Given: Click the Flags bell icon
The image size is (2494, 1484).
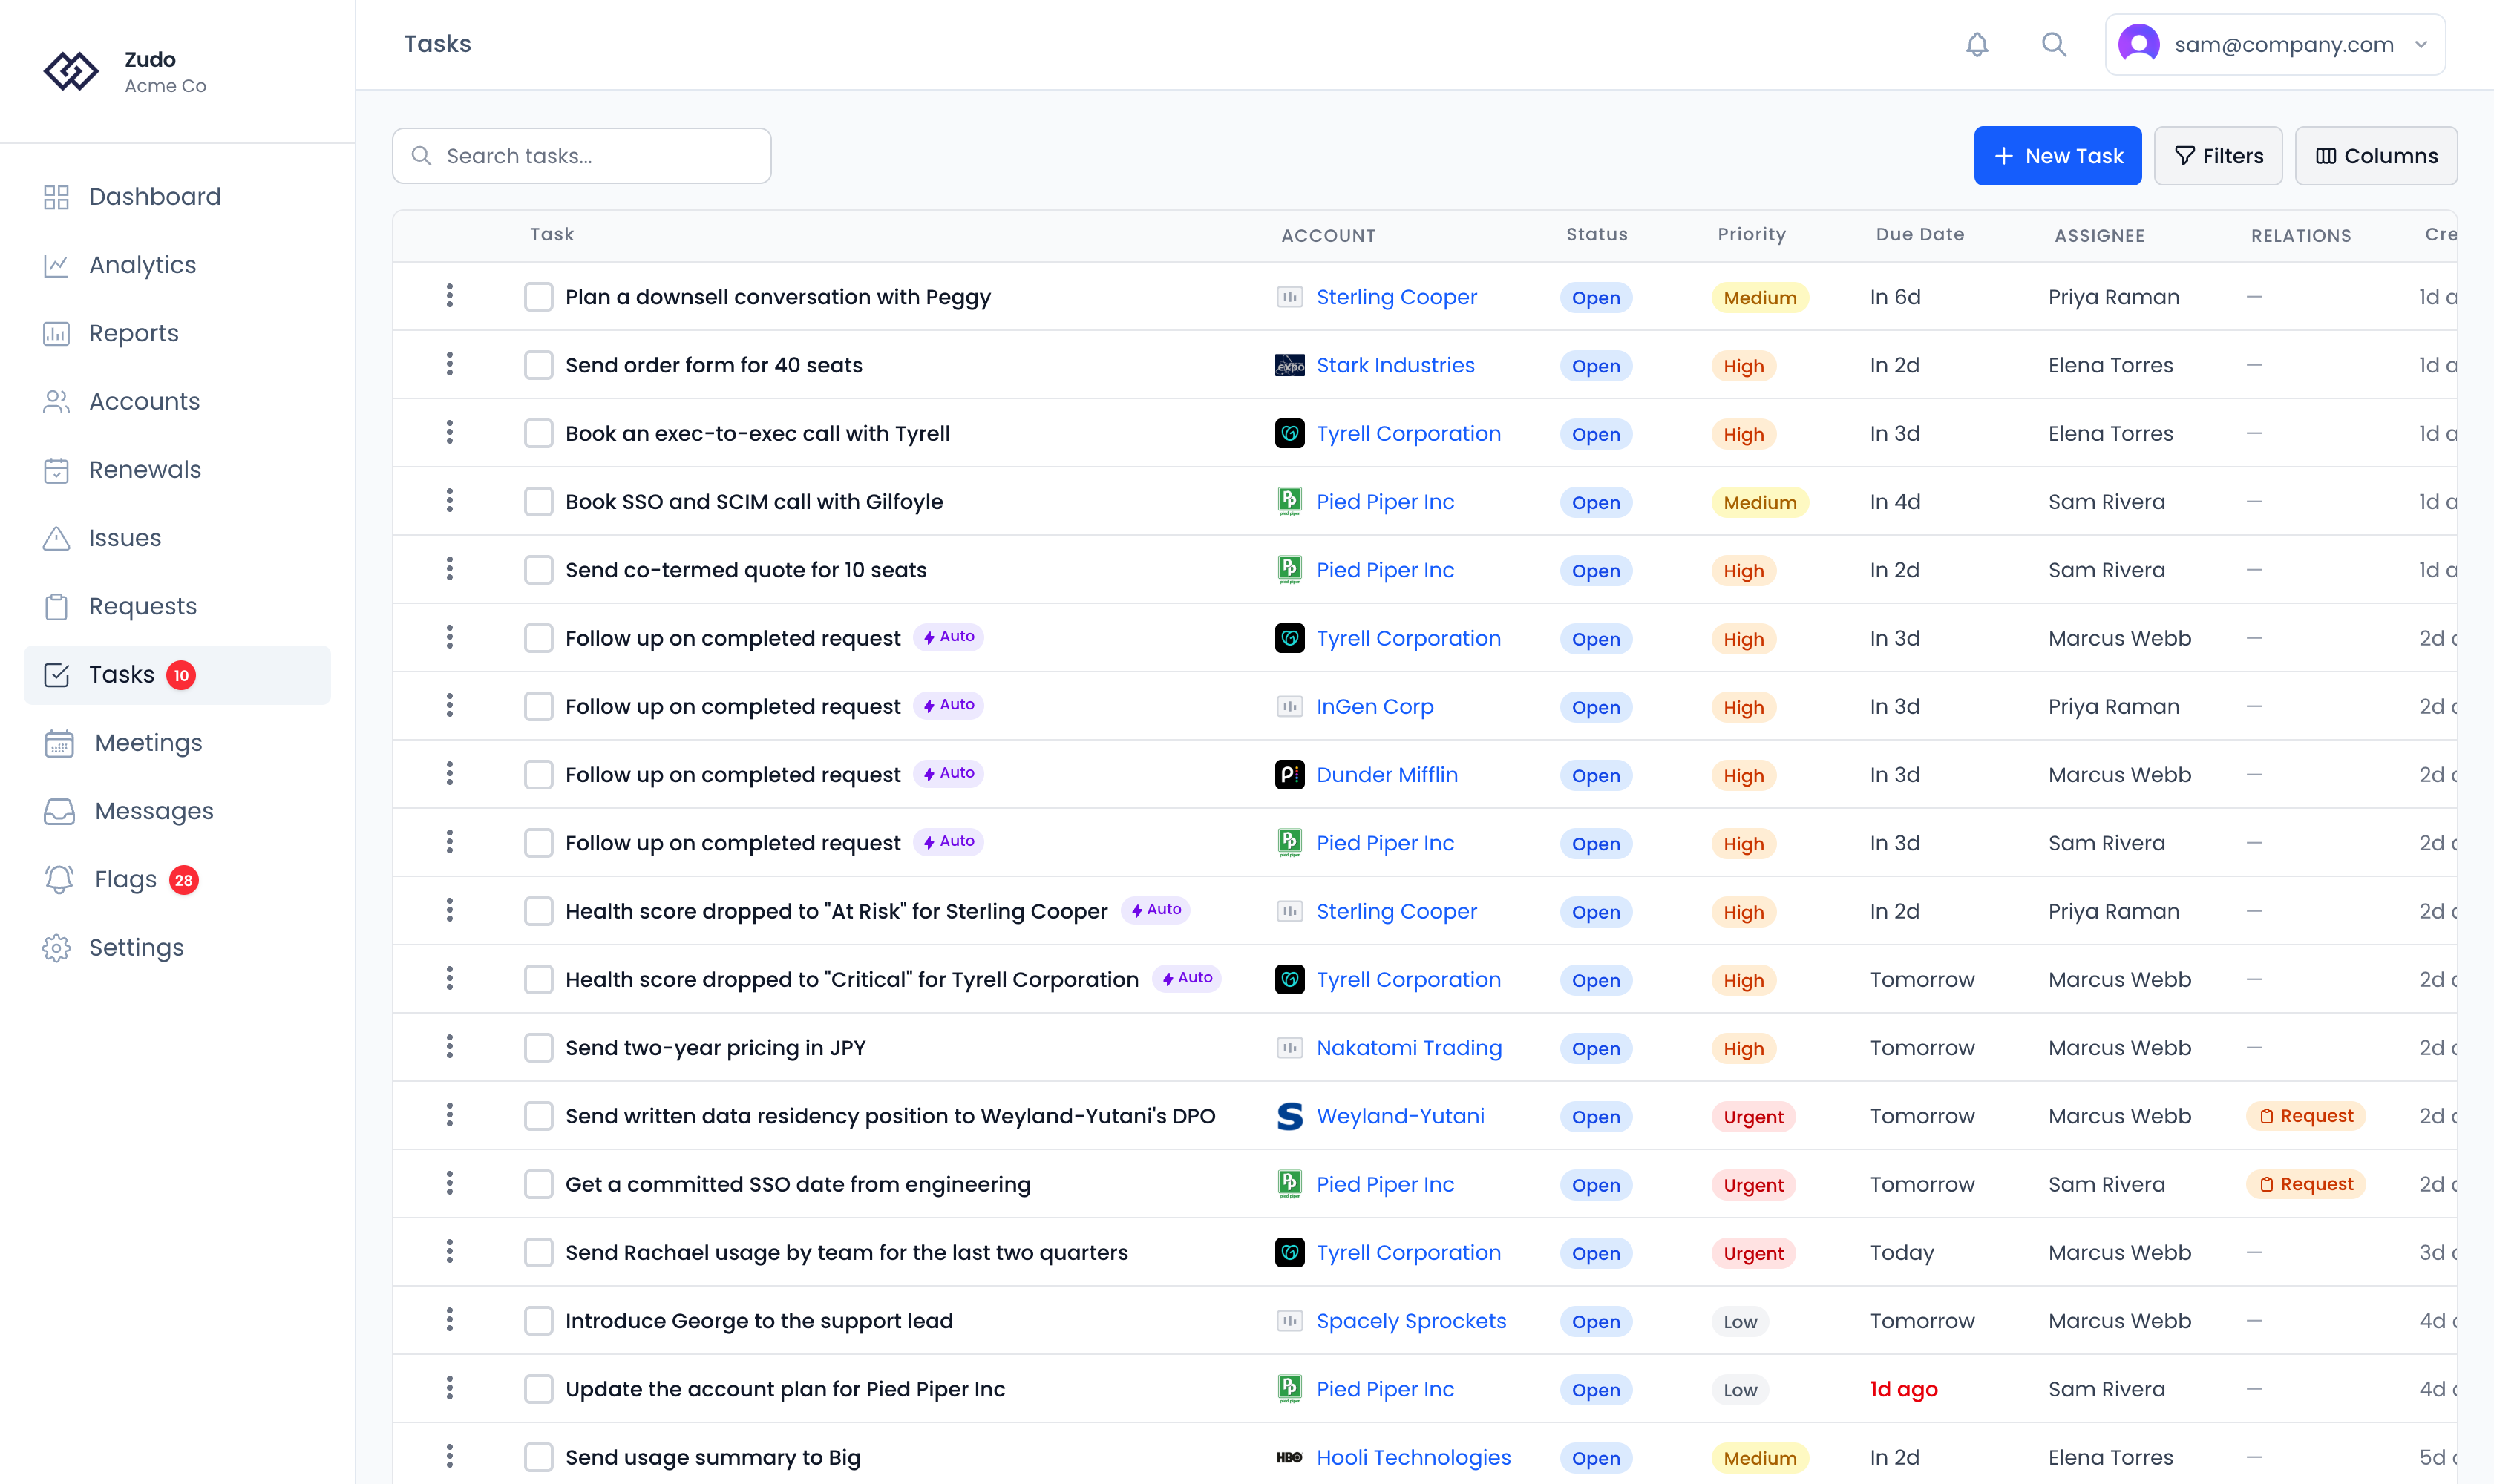Looking at the screenshot, I should click(x=59, y=879).
